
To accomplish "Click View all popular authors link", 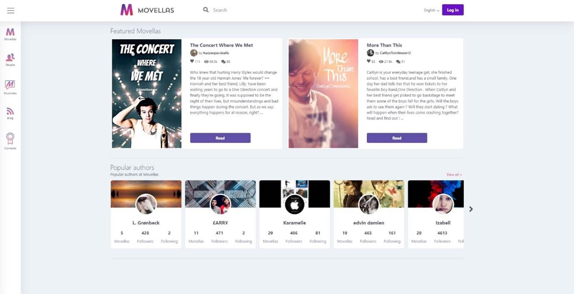I will [454, 174].
